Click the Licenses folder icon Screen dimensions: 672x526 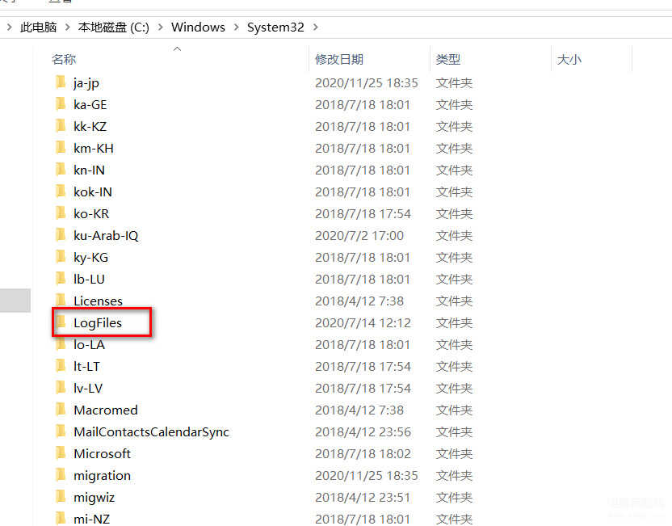pos(61,300)
